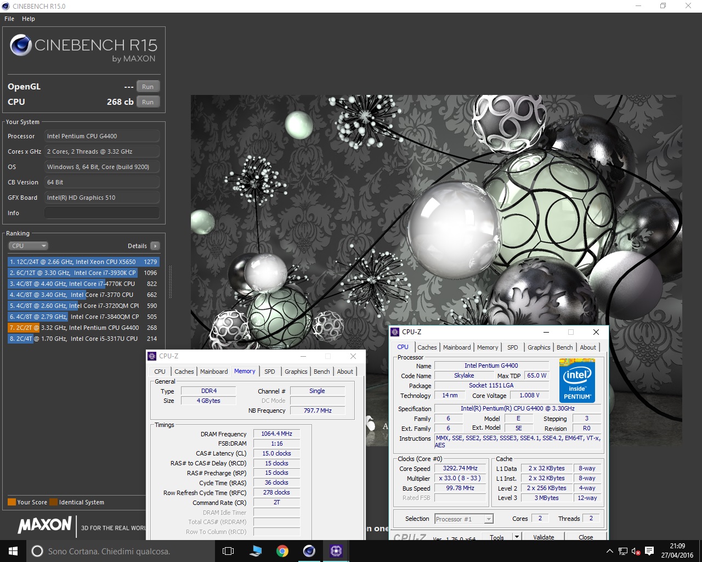Select Graphics tab in memory CPU-Z window

tap(296, 372)
